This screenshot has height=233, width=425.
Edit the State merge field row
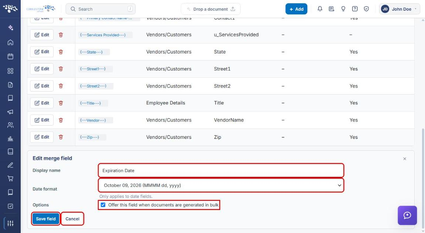42,52
